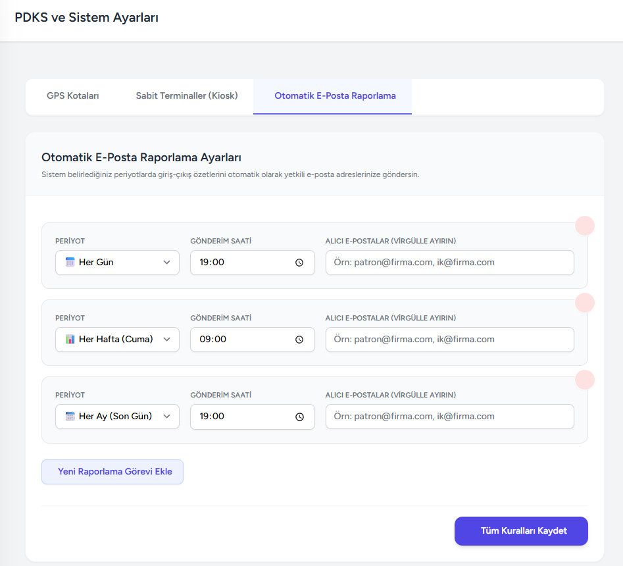
Task: Click recipient e-mail field in Her Hafta row
Action: tap(449, 340)
